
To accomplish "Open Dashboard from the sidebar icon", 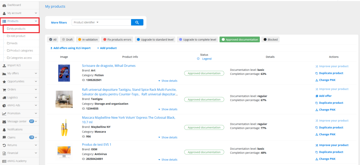I will [4, 5].
